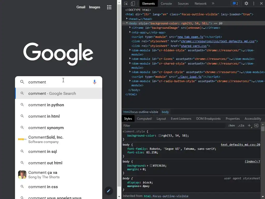The width and height of the screenshot is (265, 199).
Task: Open the Google apps grid
Action: (x=109, y=7)
